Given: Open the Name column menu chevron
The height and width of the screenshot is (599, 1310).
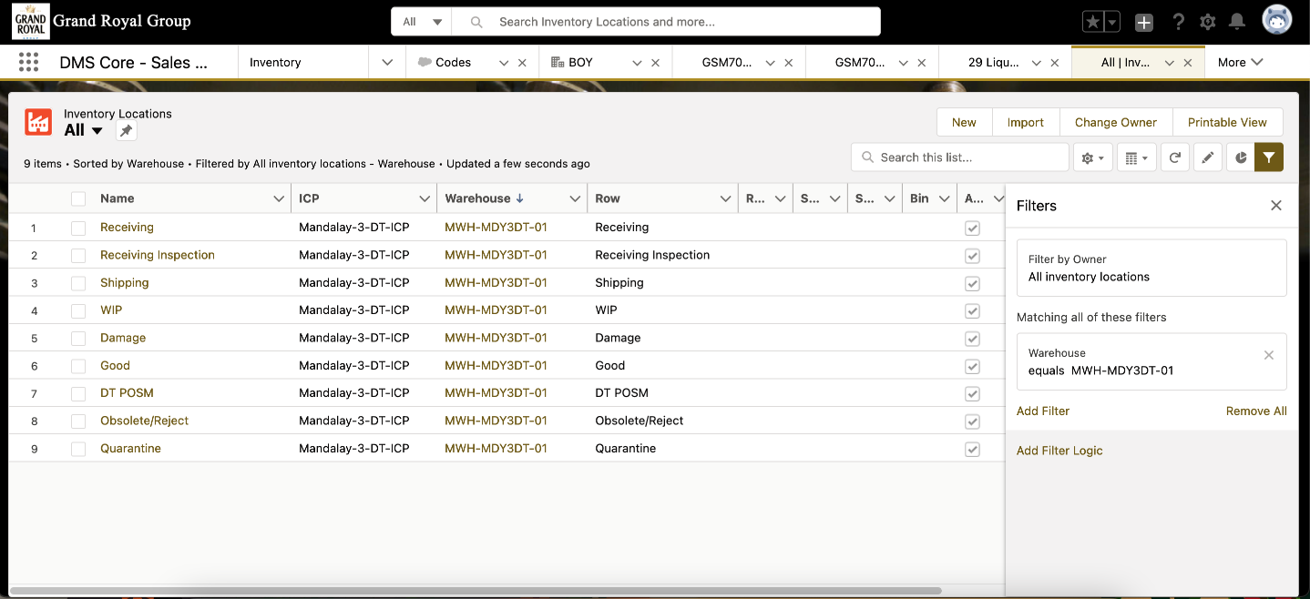Looking at the screenshot, I should (279, 198).
